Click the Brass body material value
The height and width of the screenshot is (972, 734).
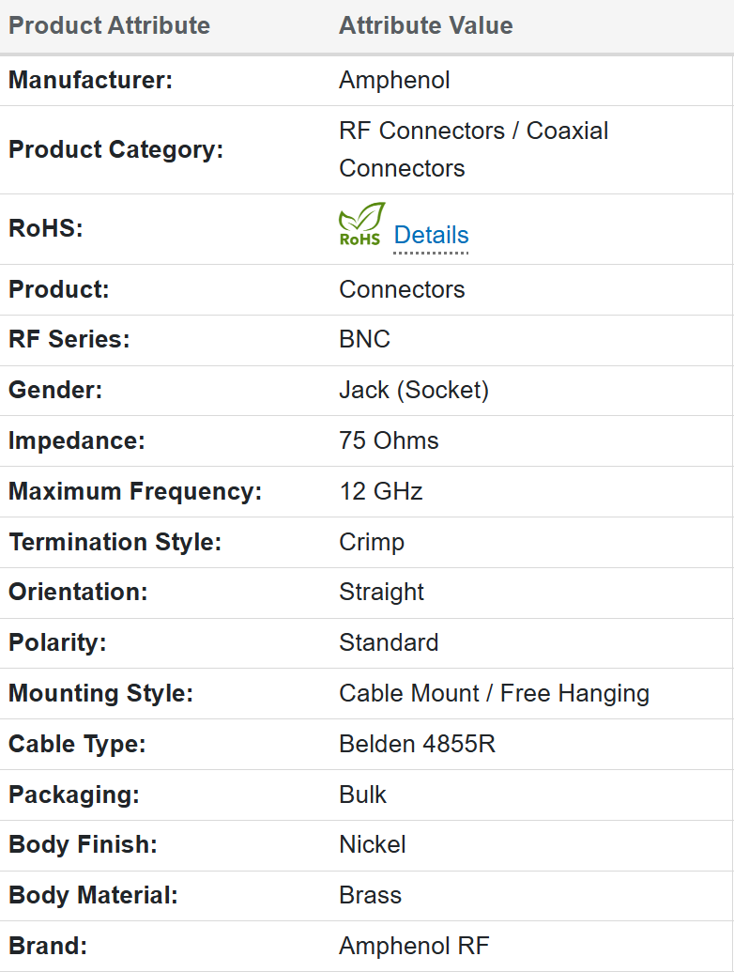370,896
